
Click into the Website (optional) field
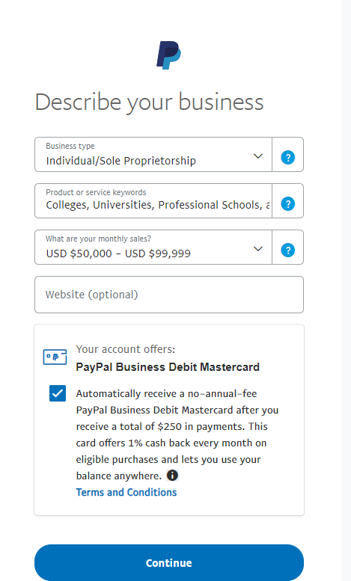click(x=169, y=295)
